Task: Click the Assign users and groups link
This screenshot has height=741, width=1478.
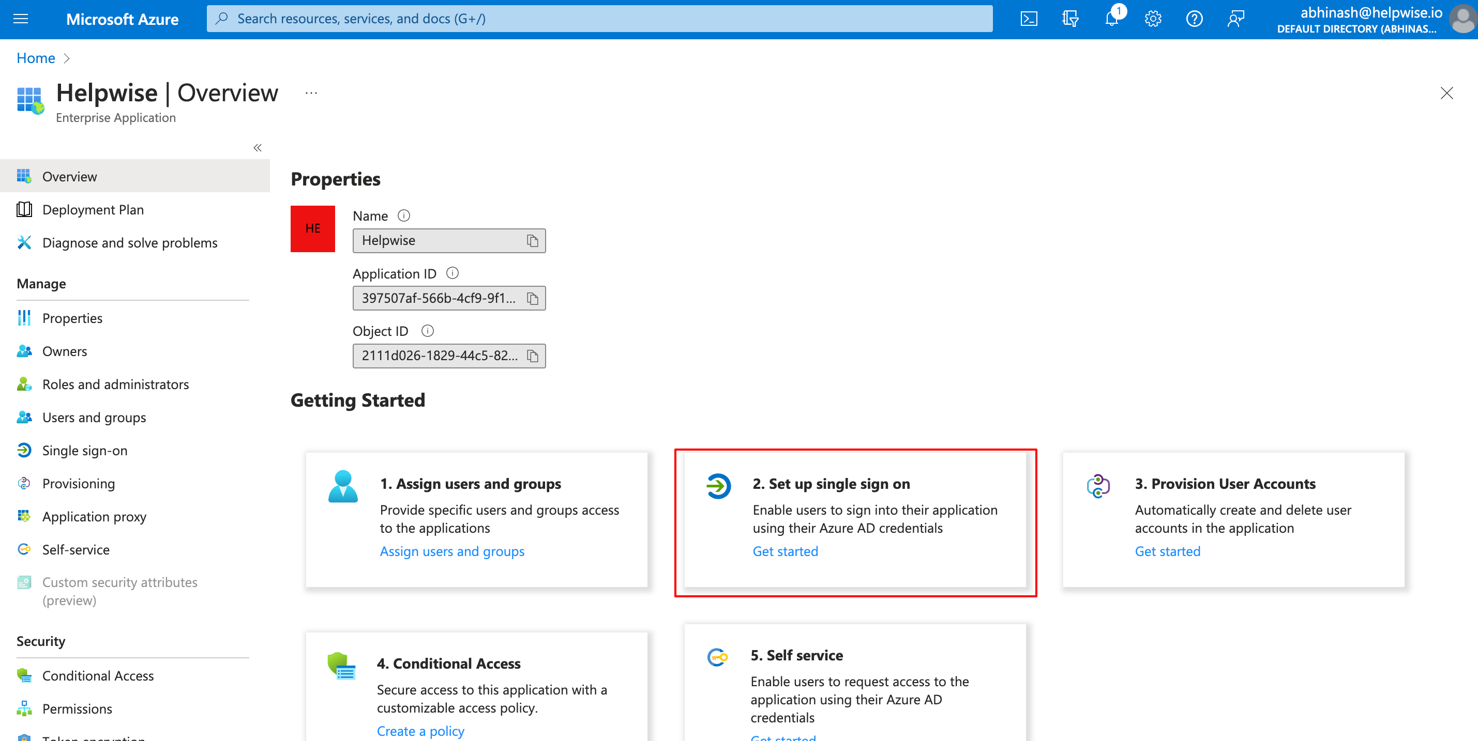Action: [x=452, y=551]
